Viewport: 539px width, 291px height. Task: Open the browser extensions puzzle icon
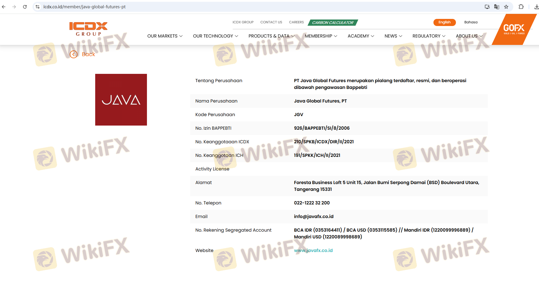pyautogui.click(x=521, y=7)
